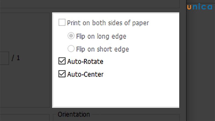Screen dimensions: 215x121
Task: Click the "Auto-Center" label text
Action: pyautogui.click(x=85, y=74)
